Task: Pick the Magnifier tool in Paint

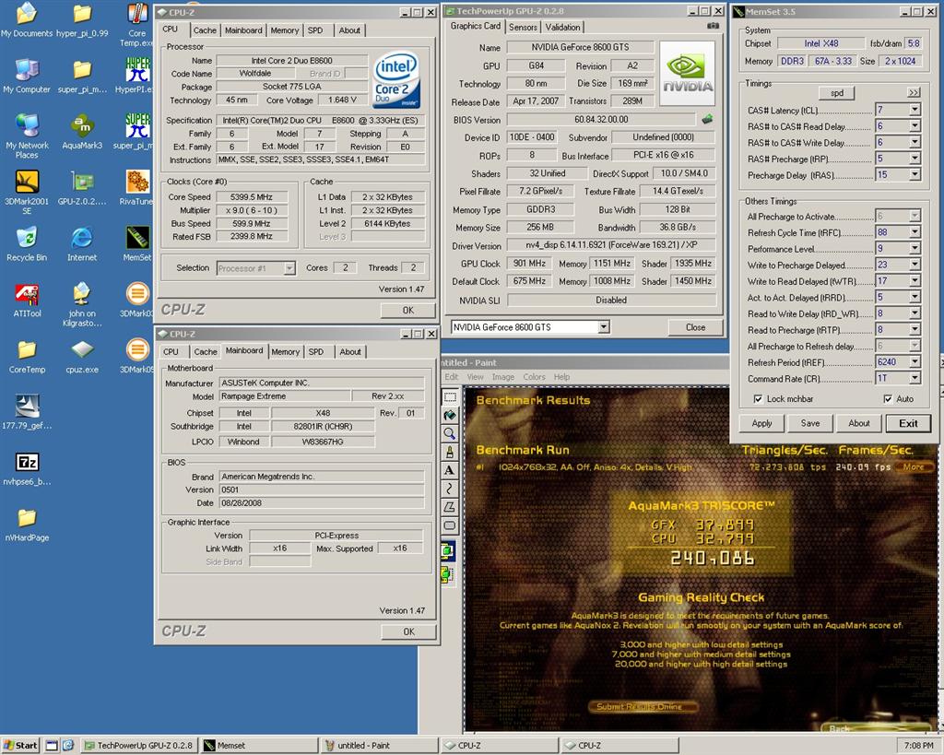Action: point(450,433)
